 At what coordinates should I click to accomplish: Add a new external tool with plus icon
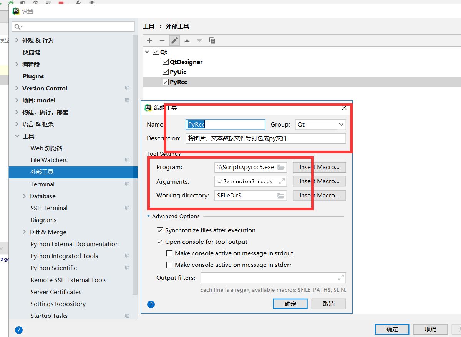coord(149,40)
